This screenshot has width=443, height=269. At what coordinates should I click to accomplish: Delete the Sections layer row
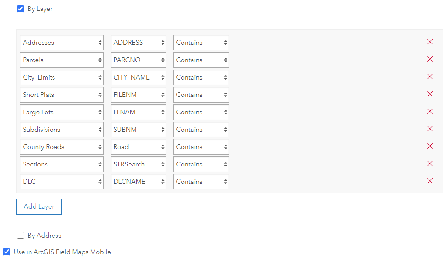pos(430,164)
